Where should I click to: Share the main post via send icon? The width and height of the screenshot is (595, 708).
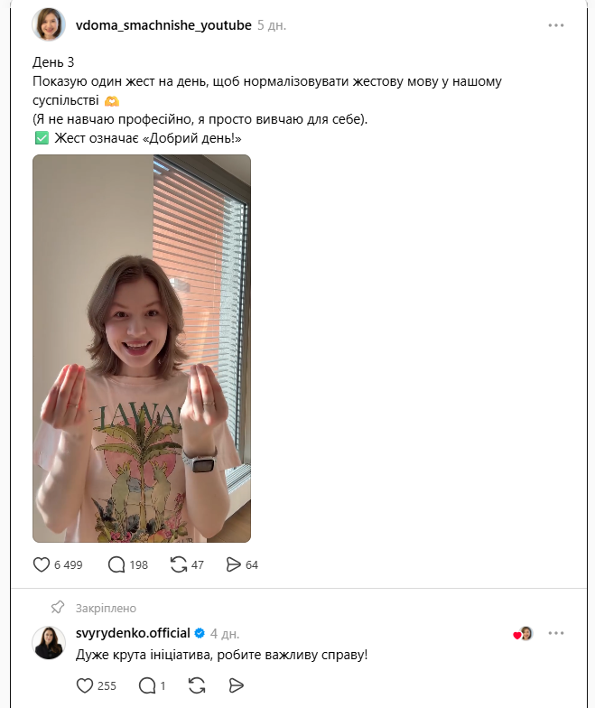pyautogui.click(x=234, y=565)
